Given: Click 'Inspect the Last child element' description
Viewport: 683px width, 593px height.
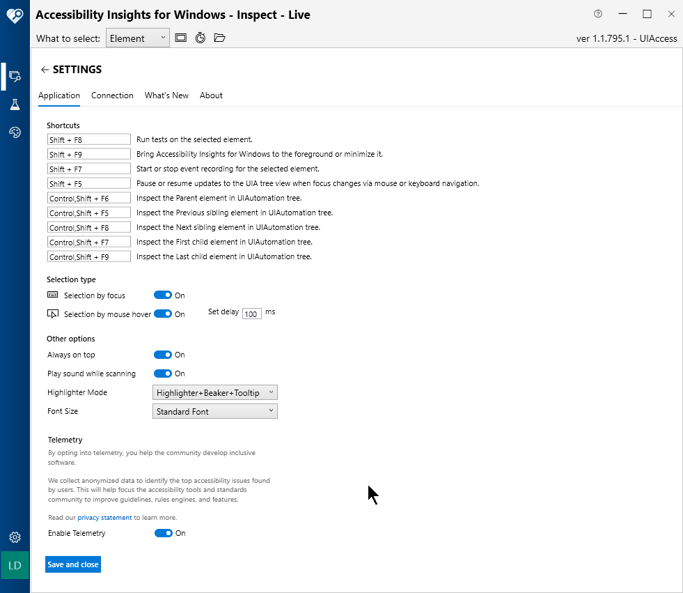Looking at the screenshot, I should click(x=224, y=256).
